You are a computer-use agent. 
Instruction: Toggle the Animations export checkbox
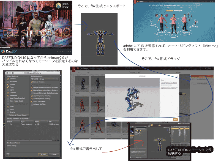tap(8, 95)
